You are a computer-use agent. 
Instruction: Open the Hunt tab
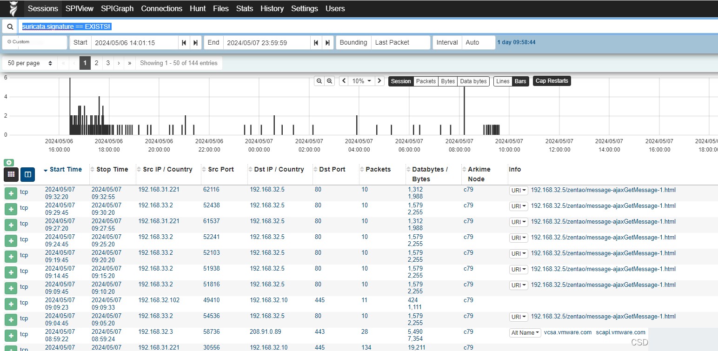tap(198, 8)
